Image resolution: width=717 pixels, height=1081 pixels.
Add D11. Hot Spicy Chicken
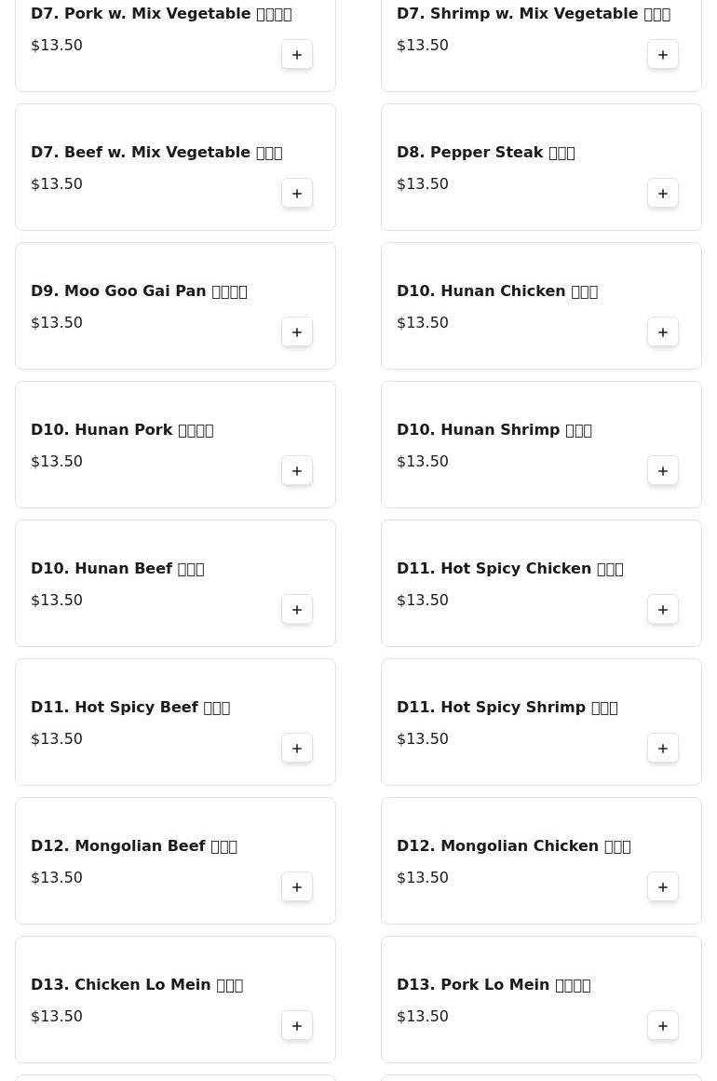[x=663, y=610]
